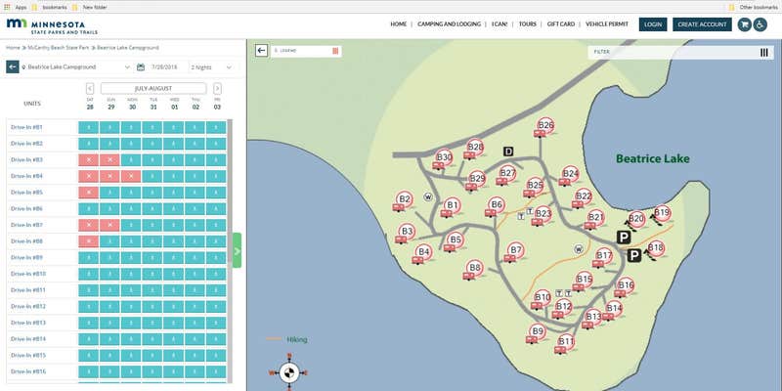Select campsite B23 marker on map
The height and width of the screenshot is (391, 782).
click(543, 214)
